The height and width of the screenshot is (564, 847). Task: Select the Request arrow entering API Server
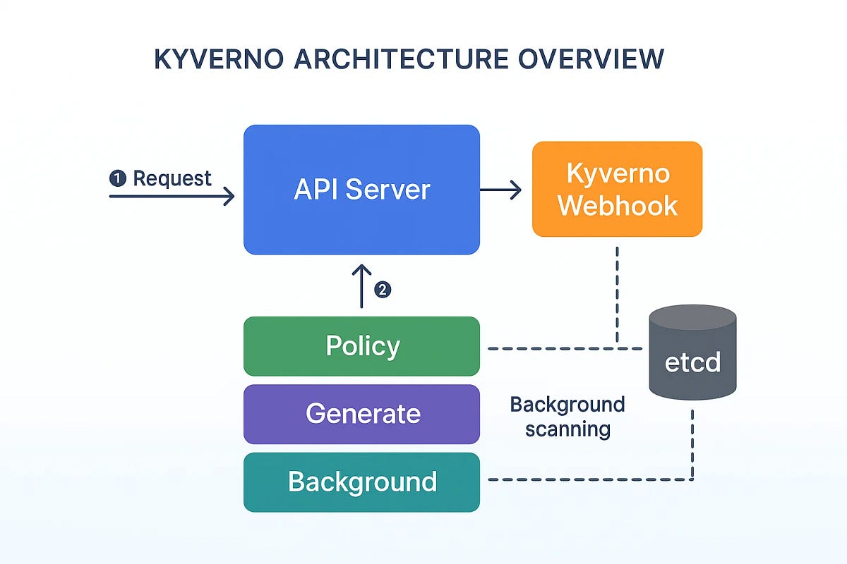pyautogui.click(x=176, y=197)
